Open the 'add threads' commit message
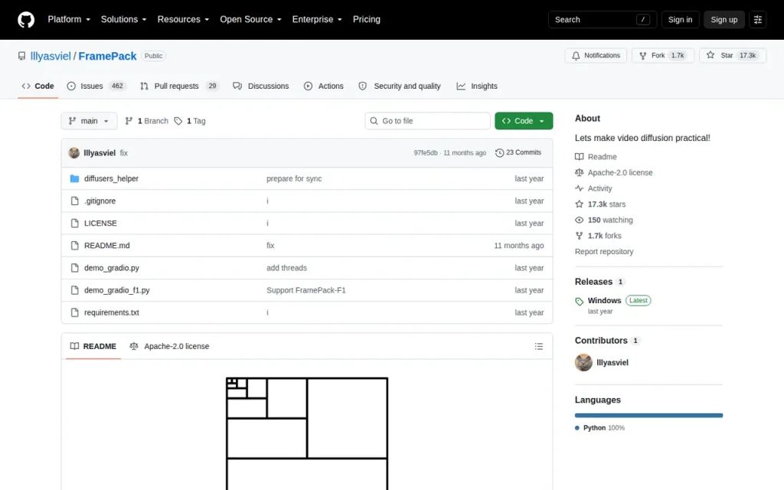Viewport: 784px width, 490px height. [286, 268]
